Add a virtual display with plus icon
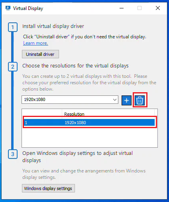Viewport: 169px width, 202px height. pos(126,100)
